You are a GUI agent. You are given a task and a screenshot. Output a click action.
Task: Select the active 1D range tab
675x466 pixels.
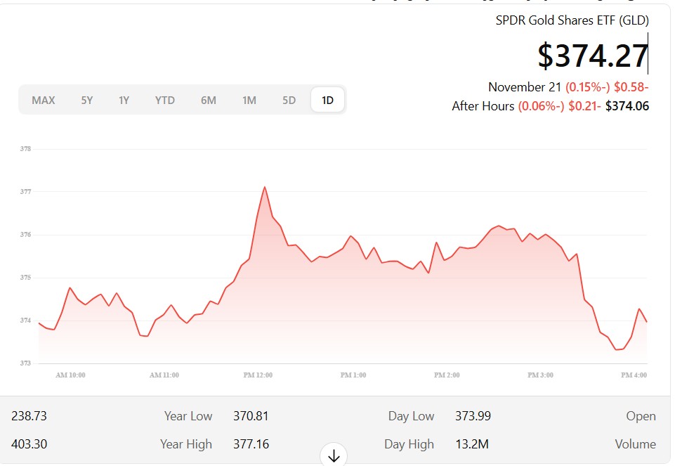pos(327,100)
